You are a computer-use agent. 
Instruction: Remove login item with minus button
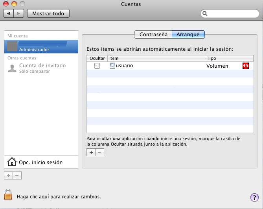pos(99,152)
